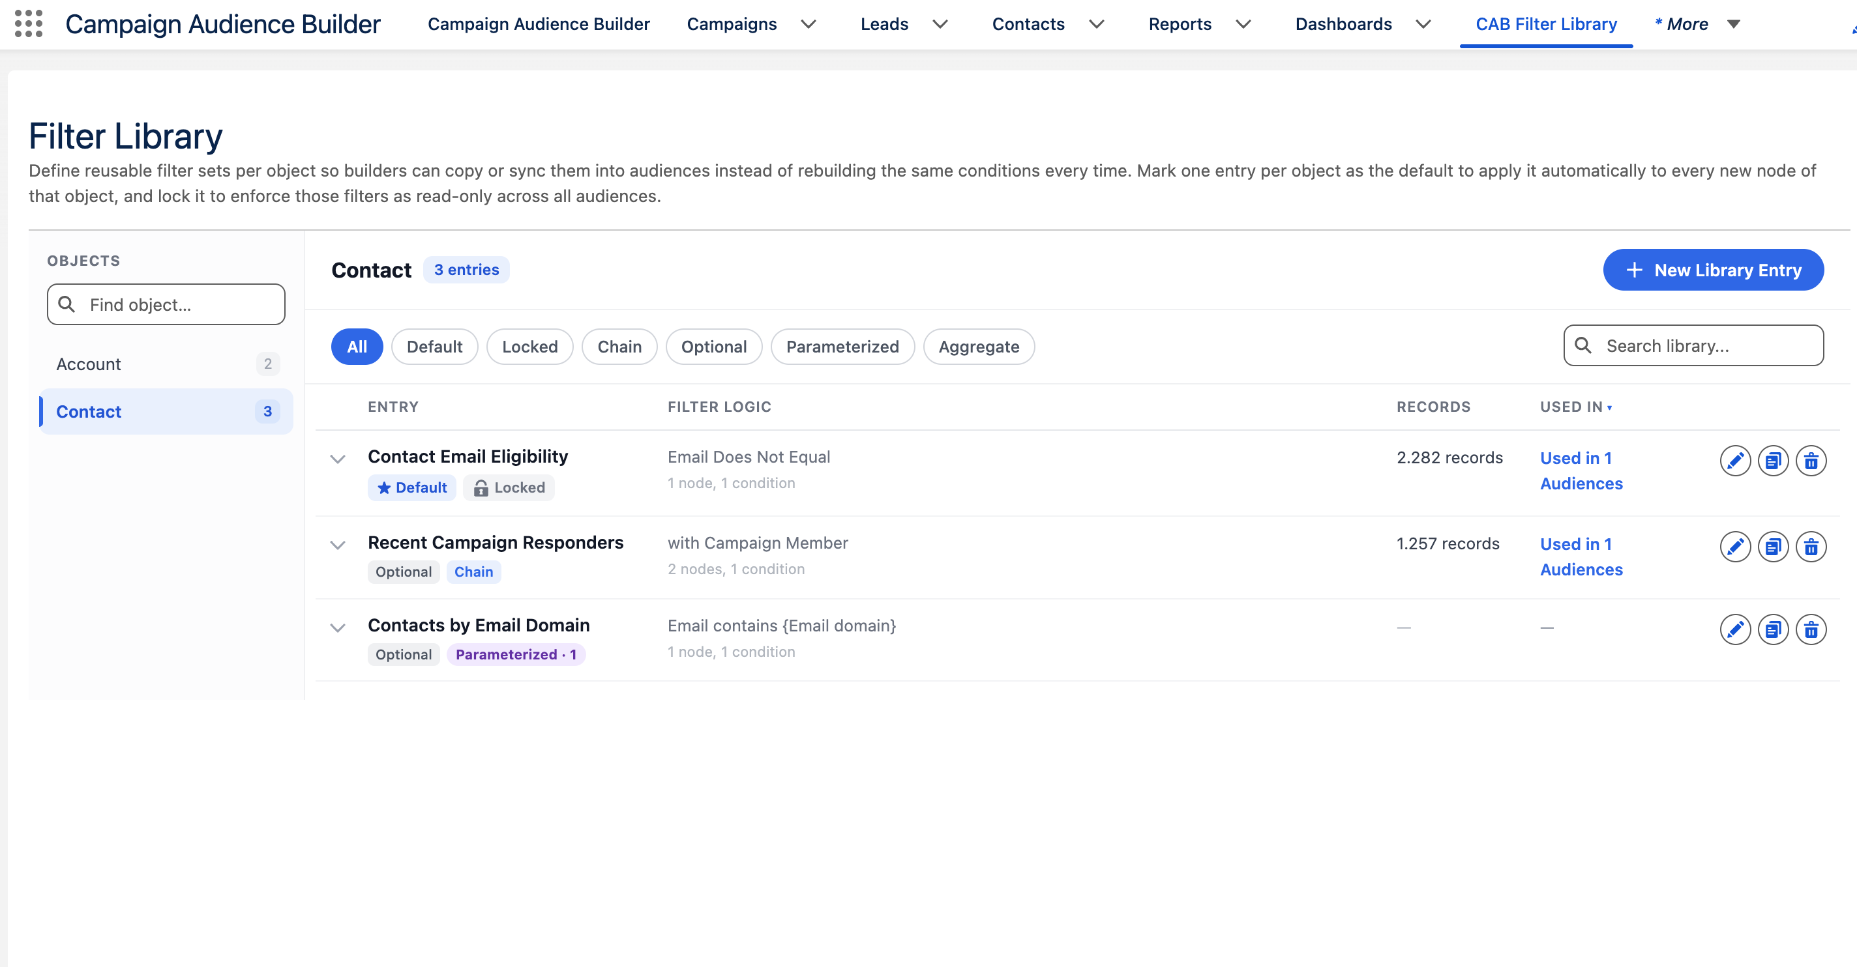Go to the Contacts nav tab
Screen dimensions: 1857x967
1028,23
